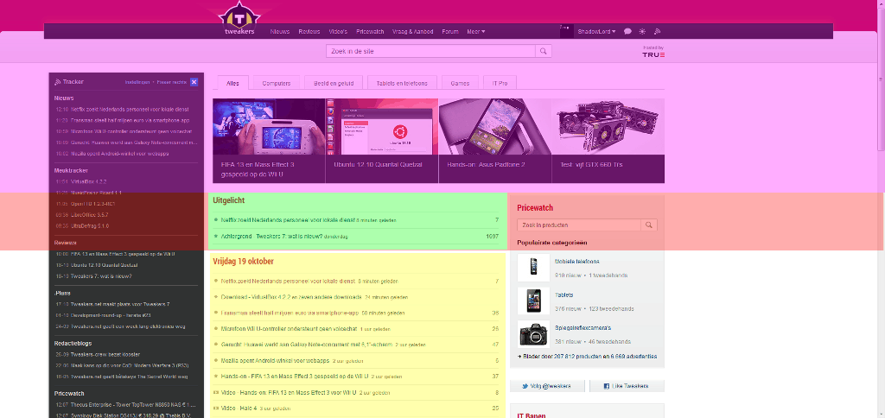Submit site search with magnifier icon
885x418 pixels.
(x=543, y=51)
